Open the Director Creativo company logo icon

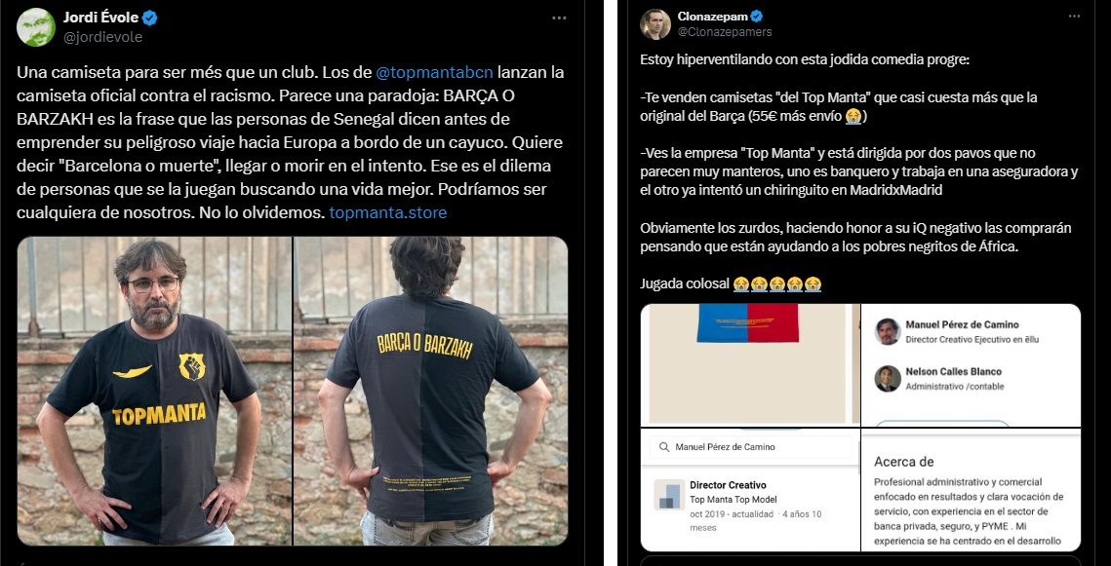pos(669,495)
